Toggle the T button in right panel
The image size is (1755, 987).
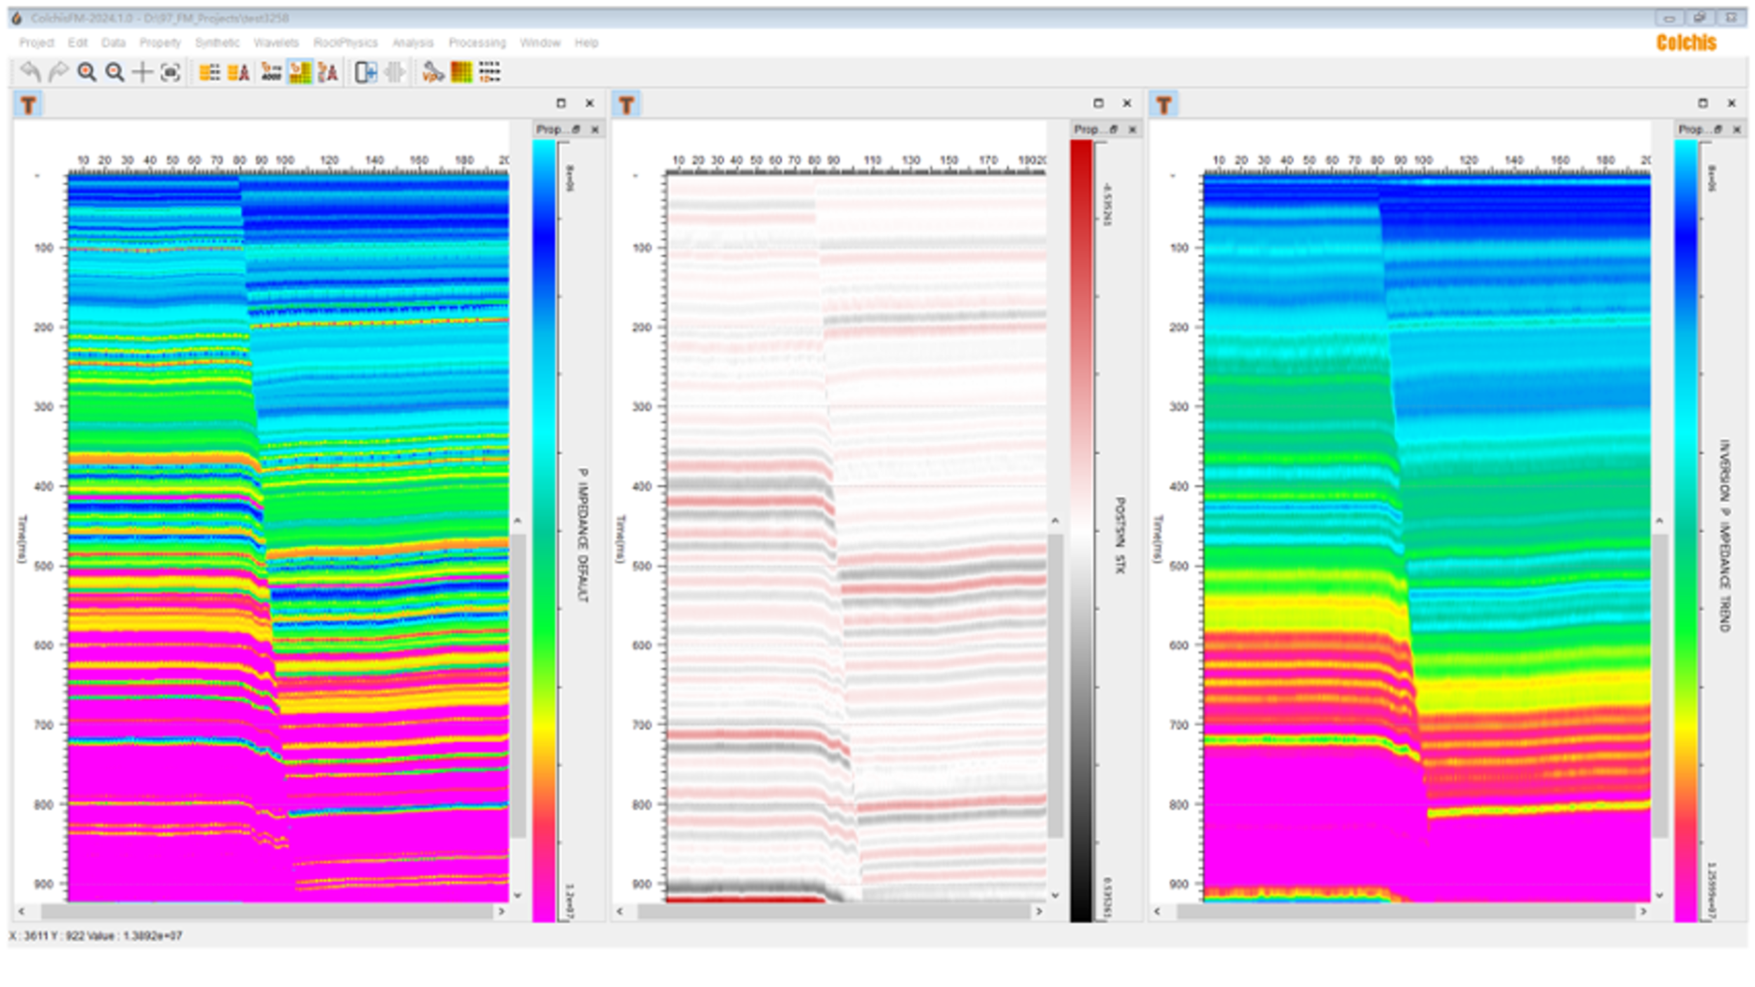tap(1163, 105)
